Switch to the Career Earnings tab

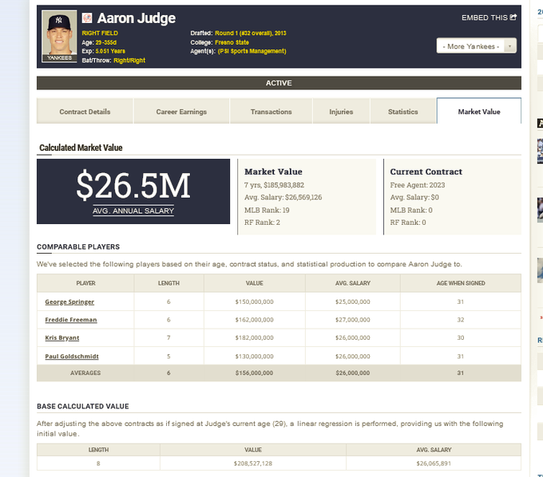181,112
